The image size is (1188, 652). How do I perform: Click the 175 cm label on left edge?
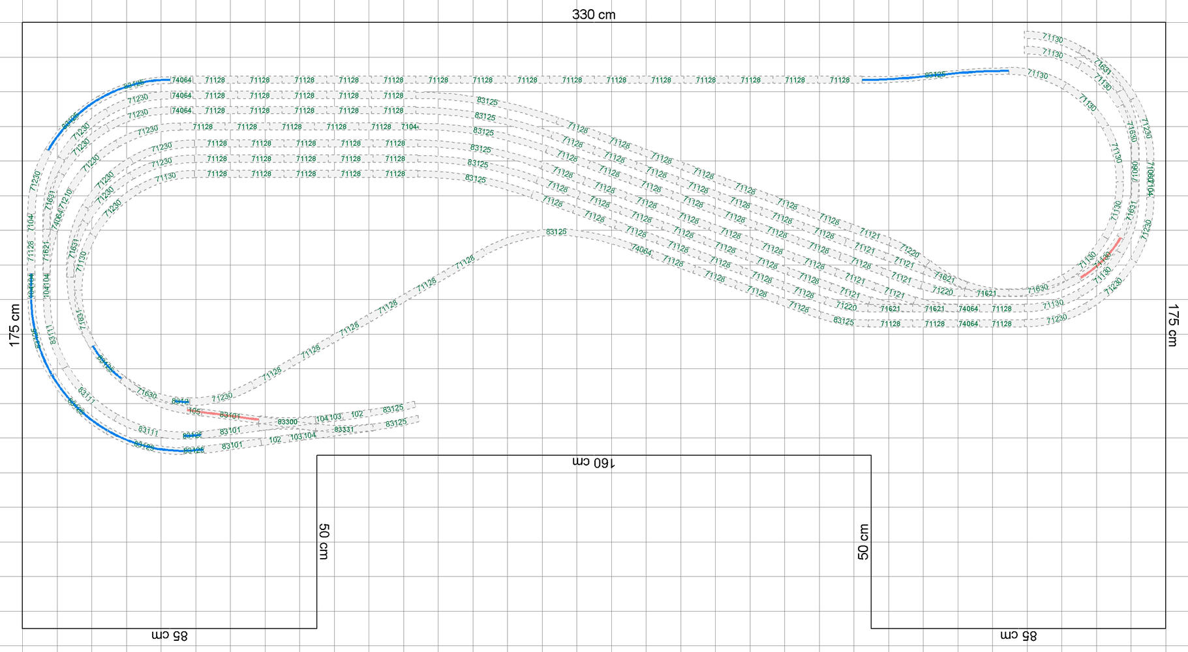pyautogui.click(x=15, y=325)
